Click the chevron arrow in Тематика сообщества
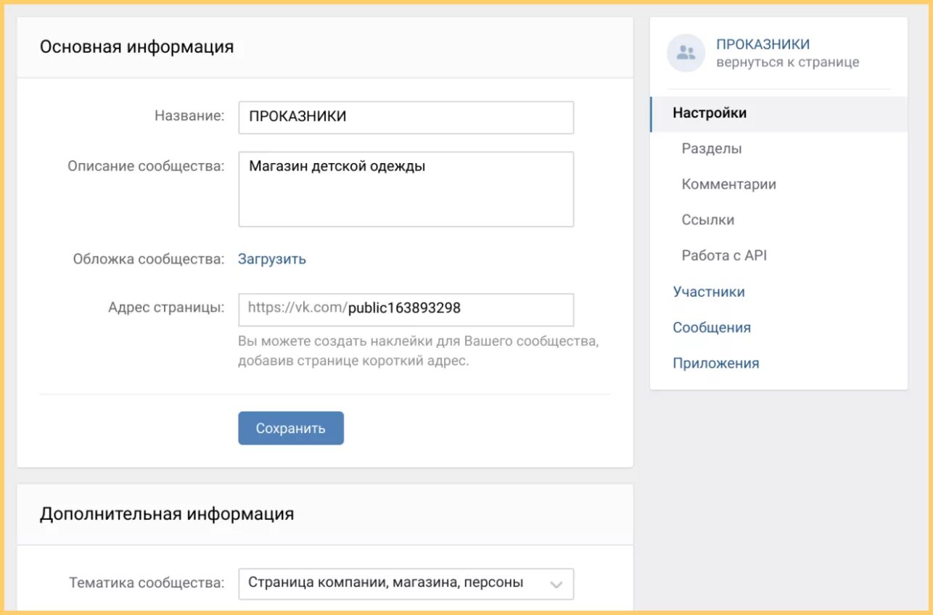The height and width of the screenshot is (615, 933). point(556,584)
